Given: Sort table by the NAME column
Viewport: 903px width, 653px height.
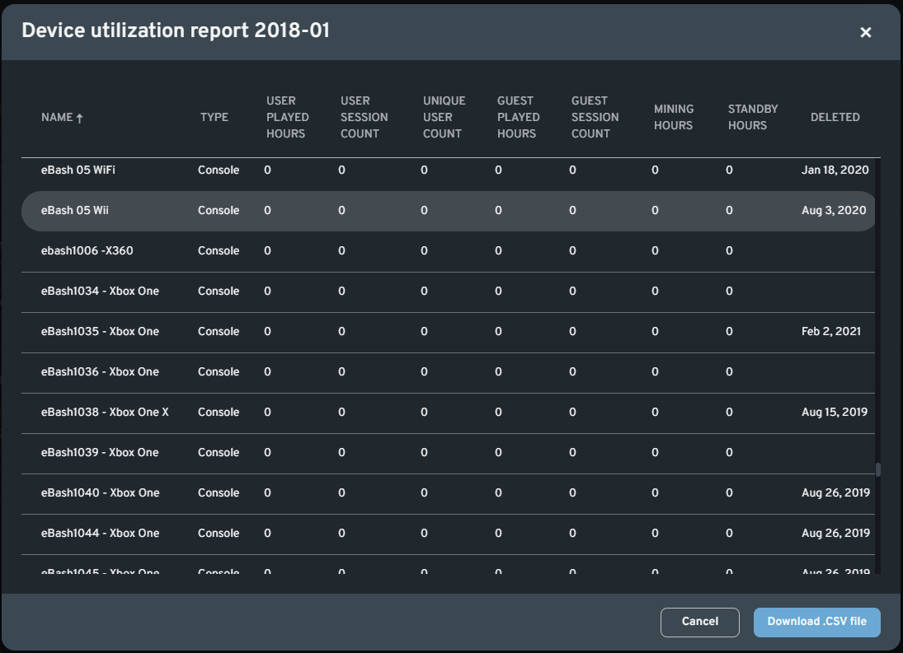Looking at the screenshot, I should tap(56, 117).
